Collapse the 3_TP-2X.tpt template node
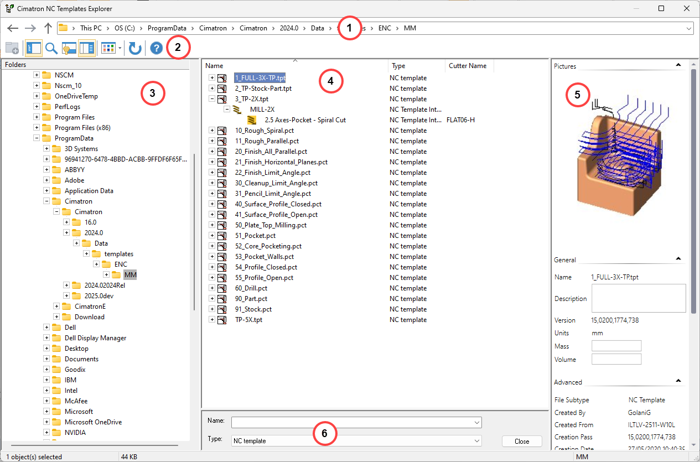This screenshot has width=700, height=462. [x=212, y=99]
